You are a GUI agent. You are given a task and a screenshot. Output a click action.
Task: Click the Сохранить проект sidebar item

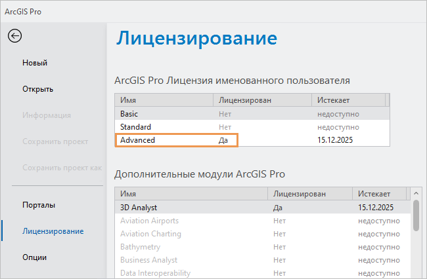(55, 141)
